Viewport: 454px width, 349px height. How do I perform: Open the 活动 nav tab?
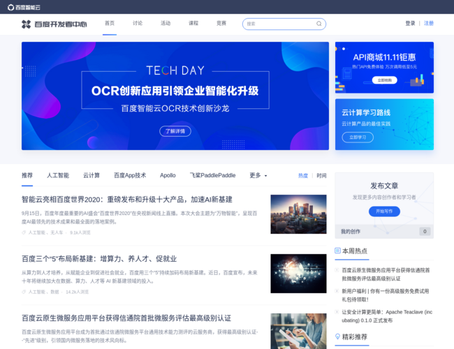(166, 23)
